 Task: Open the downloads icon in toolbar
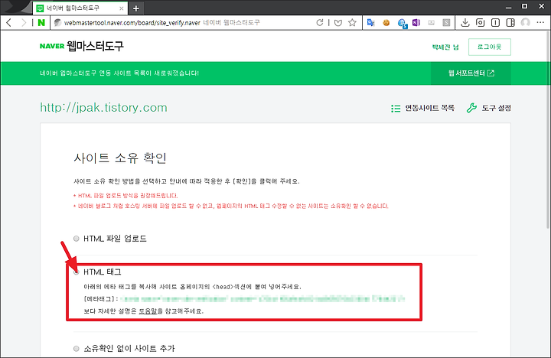pos(465,23)
